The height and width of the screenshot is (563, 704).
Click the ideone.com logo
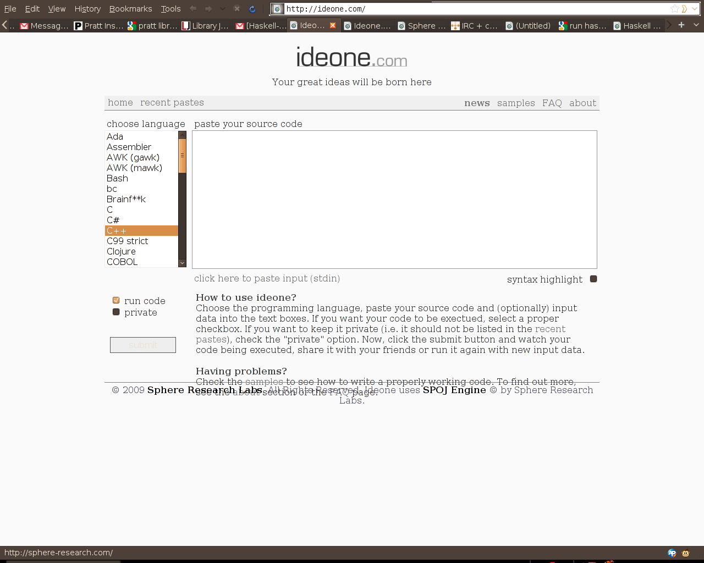(352, 57)
